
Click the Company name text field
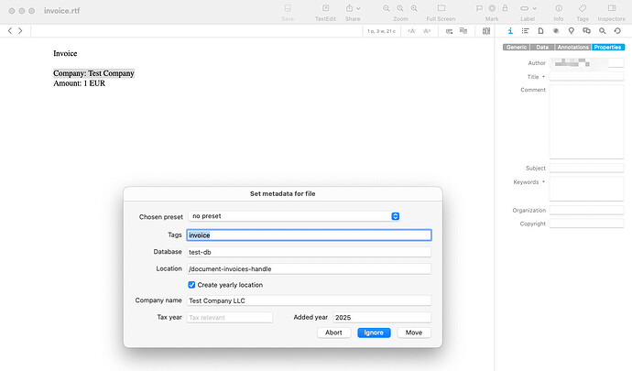point(308,300)
